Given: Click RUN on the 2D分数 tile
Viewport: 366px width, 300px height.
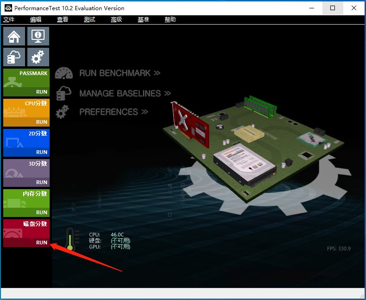Looking at the screenshot, I should coord(42,152).
